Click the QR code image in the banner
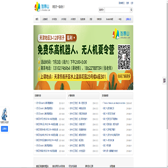Viewport: 168px width, 168px height. coord(124,57)
